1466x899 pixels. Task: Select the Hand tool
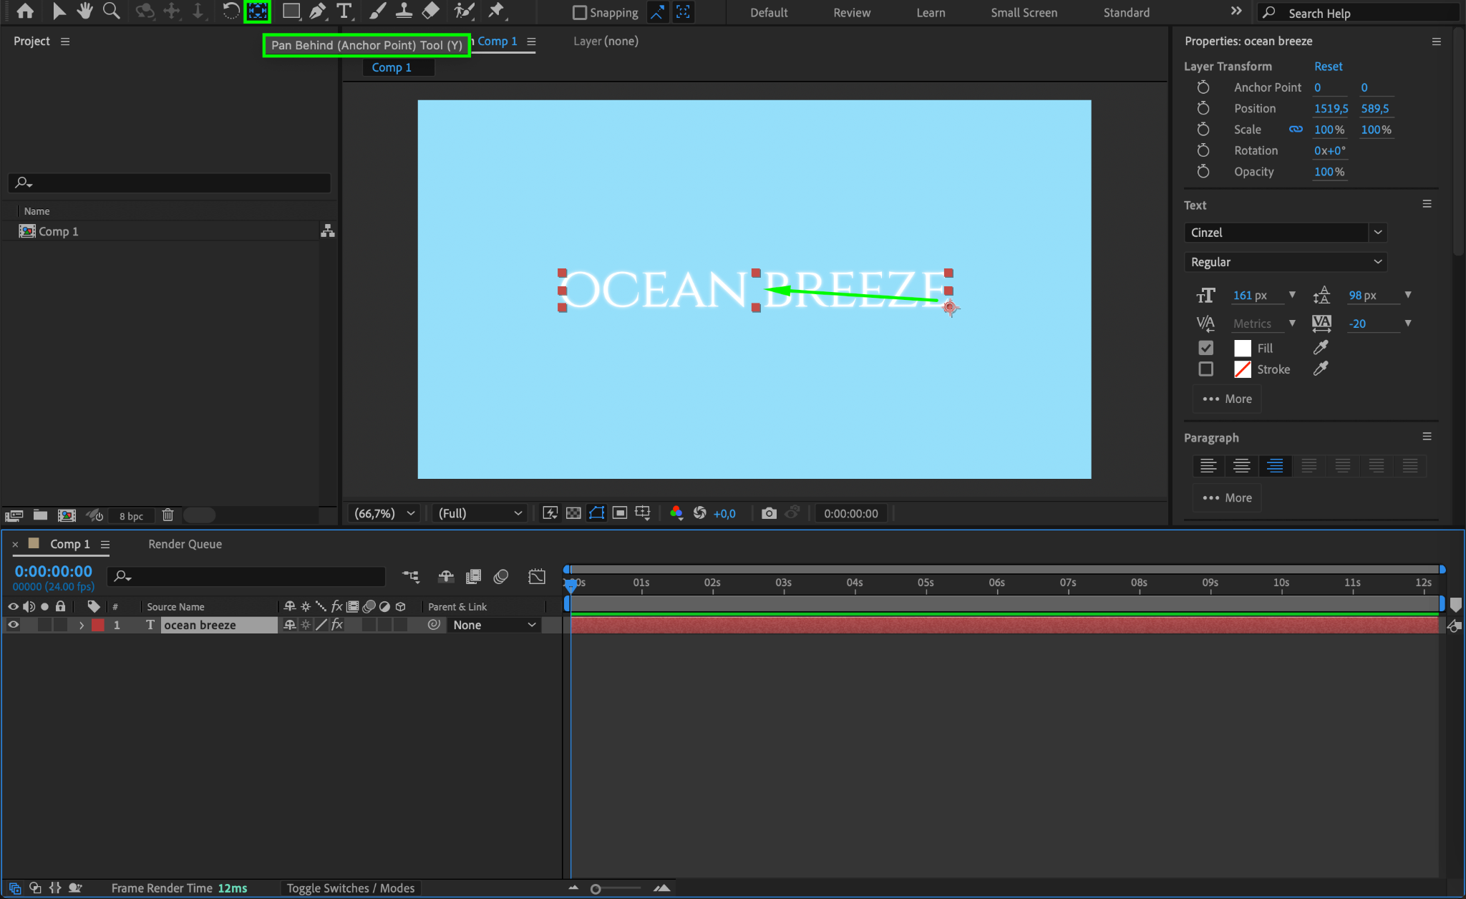[x=85, y=11]
